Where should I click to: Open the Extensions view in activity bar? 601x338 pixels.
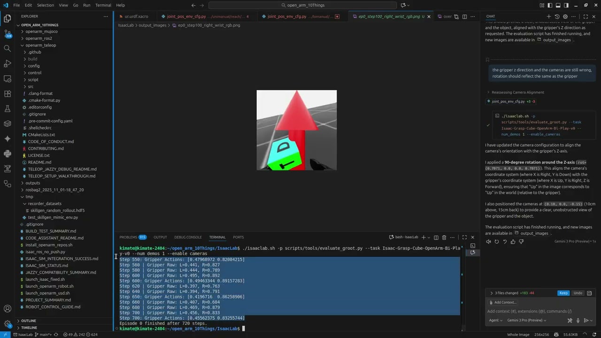tap(8, 93)
